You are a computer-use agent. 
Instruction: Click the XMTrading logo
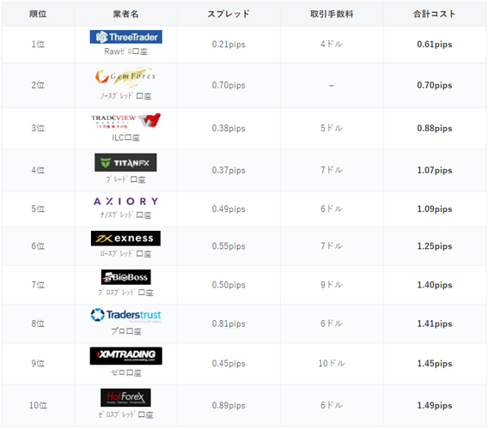(125, 356)
